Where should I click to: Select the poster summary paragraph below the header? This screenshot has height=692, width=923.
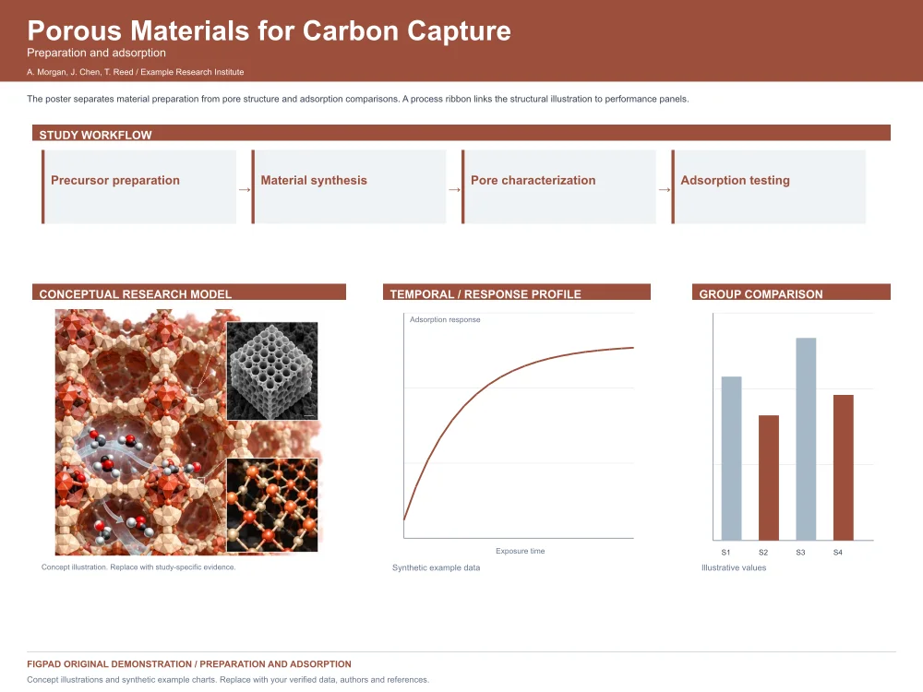pos(358,99)
